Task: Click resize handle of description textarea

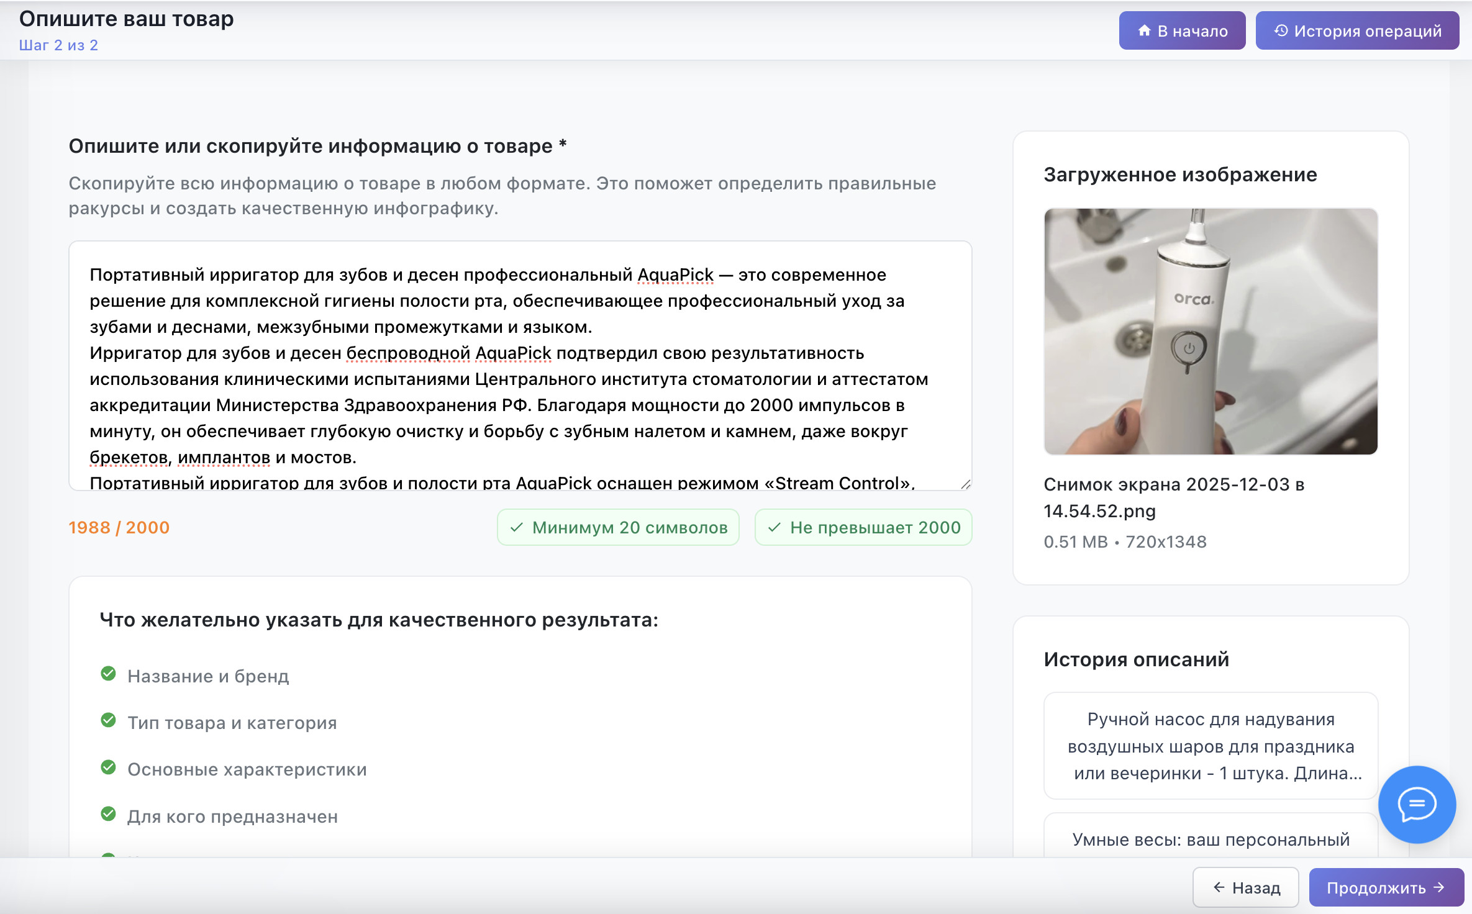Action: 965,484
